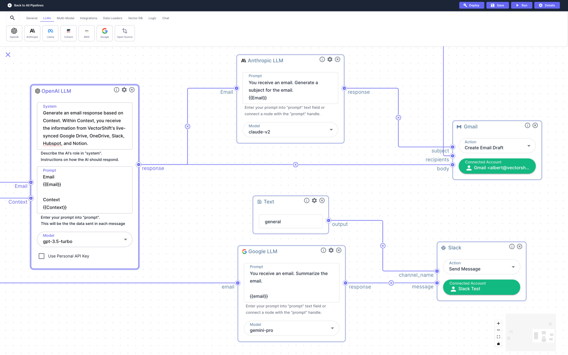Run the pipeline
568x355 pixels.
click(521, 5)
